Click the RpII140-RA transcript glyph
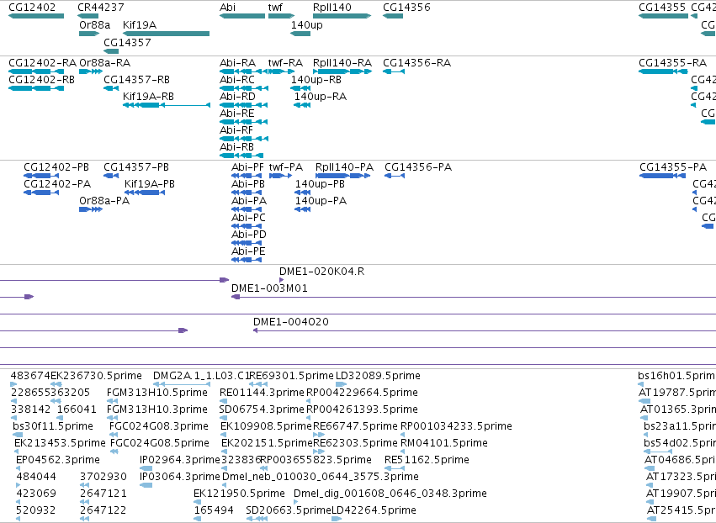The width and height of the screenshot is (716, 523). pos(342,71)
